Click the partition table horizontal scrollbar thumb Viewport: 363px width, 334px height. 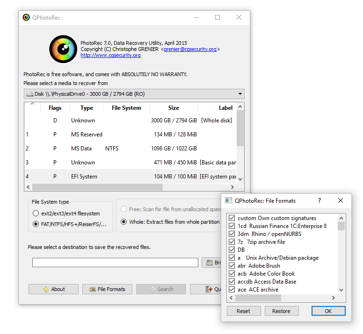(97, 187)
